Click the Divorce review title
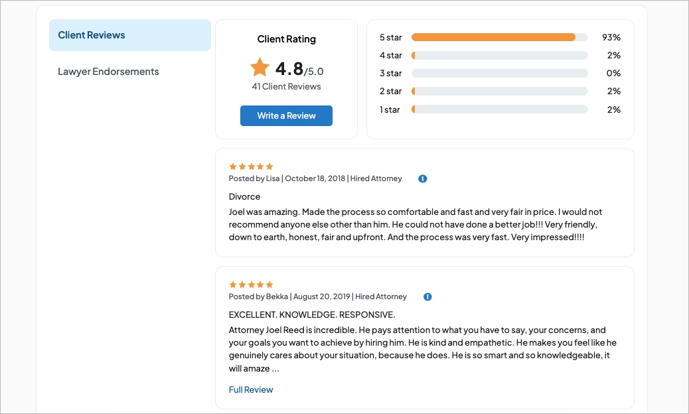 [244, 196]
